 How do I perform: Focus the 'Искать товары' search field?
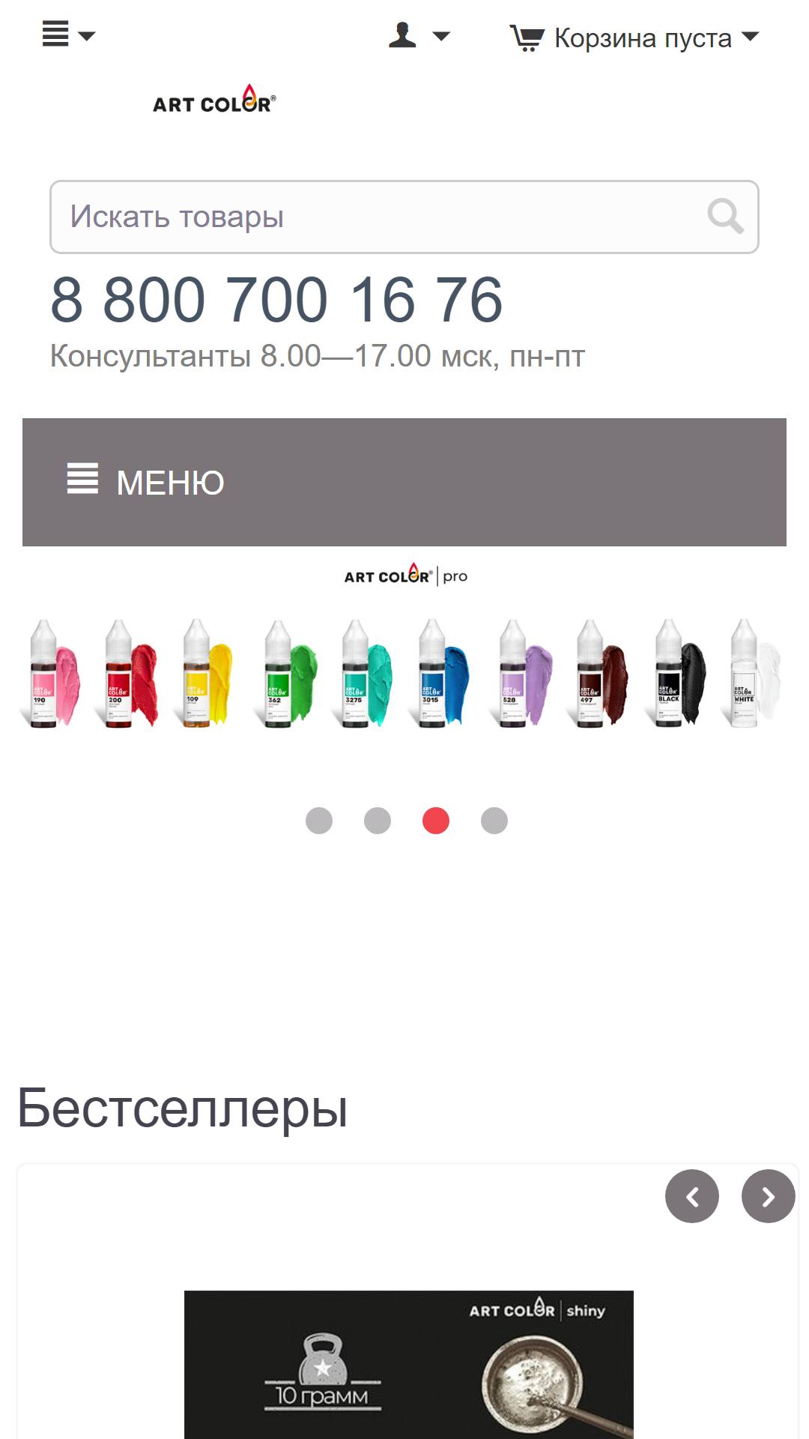(404, 217)
